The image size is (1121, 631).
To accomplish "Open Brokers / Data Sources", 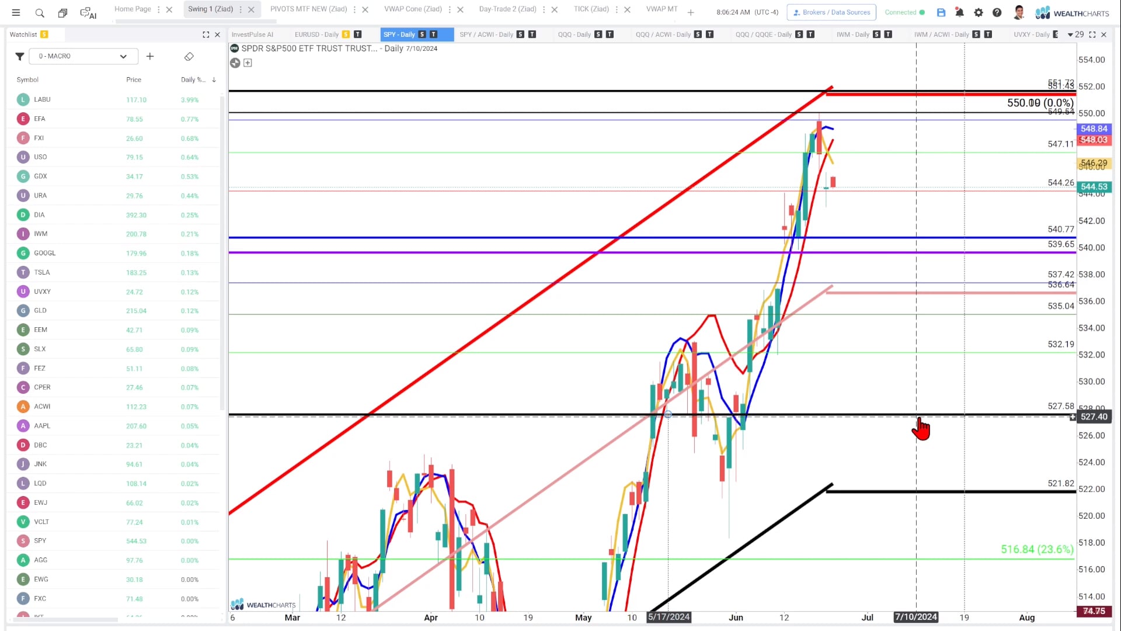I will coord(831,12).
